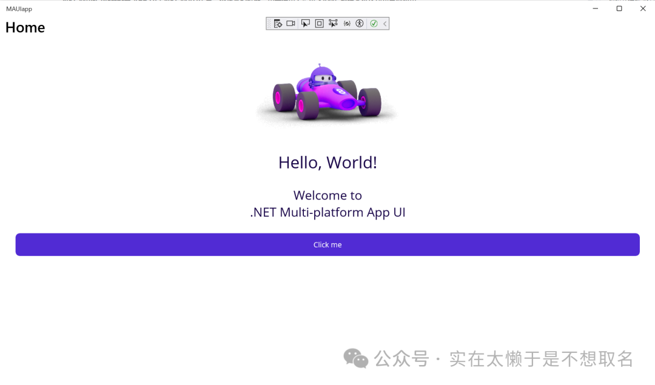Enable the Select Element cursor tool

click(x=306, y=24)
